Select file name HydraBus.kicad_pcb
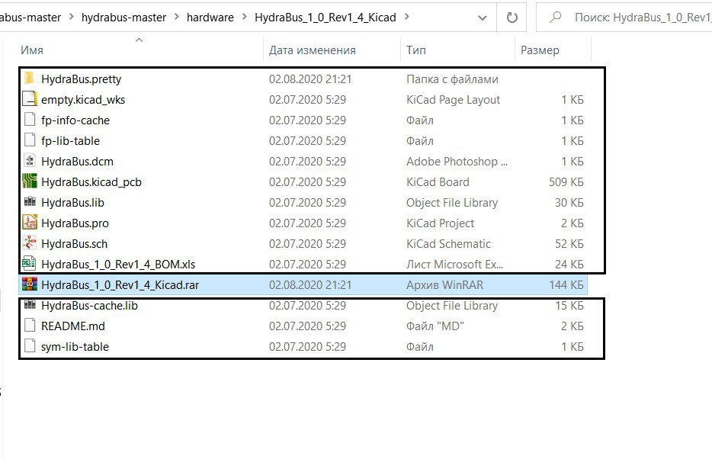Image resolution: width=712 pixels, height=459 pixels. click(91, 181)
